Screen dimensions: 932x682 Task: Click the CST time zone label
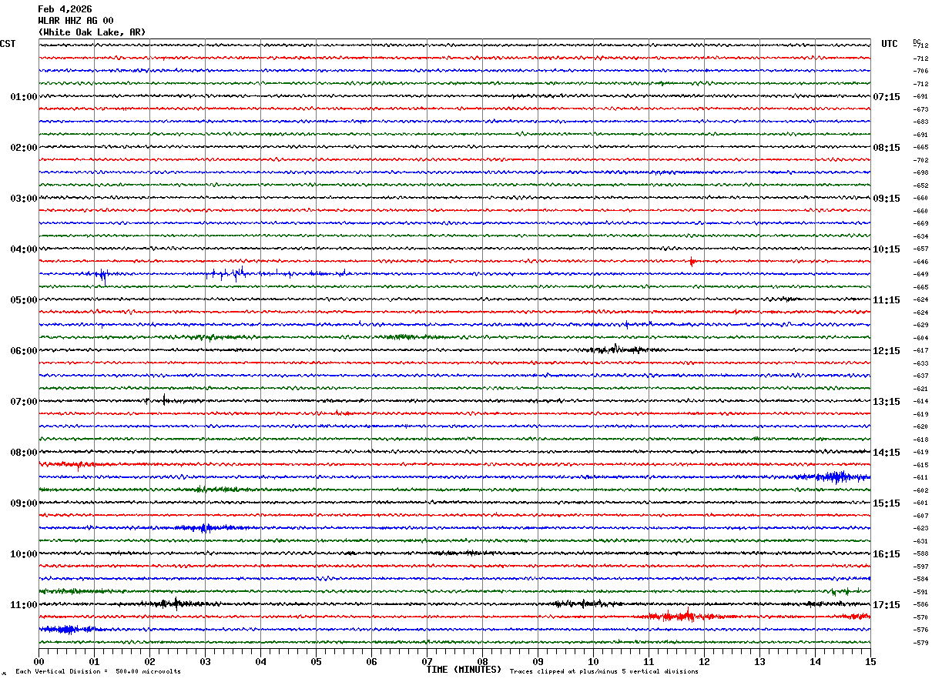(8, 44)
